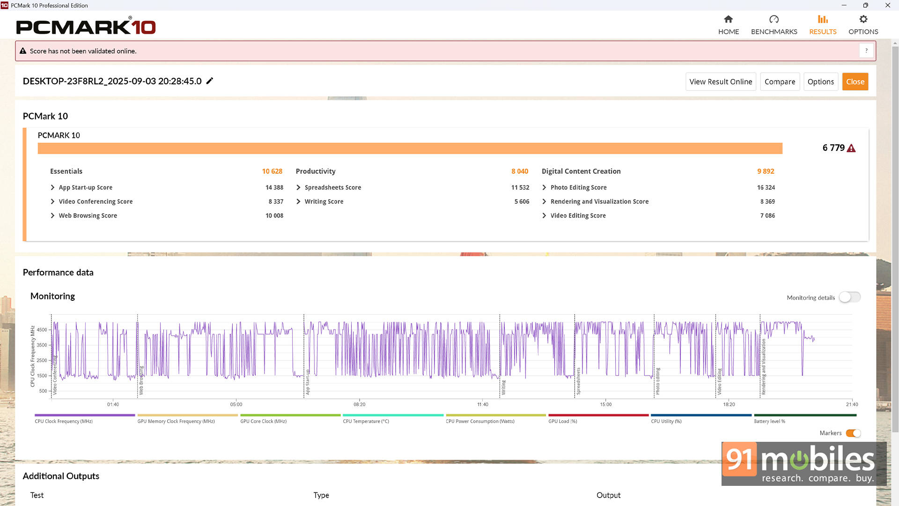Expand the Spreadsheets Score details
The image size is (899, 506).
(x=298, y=187)
